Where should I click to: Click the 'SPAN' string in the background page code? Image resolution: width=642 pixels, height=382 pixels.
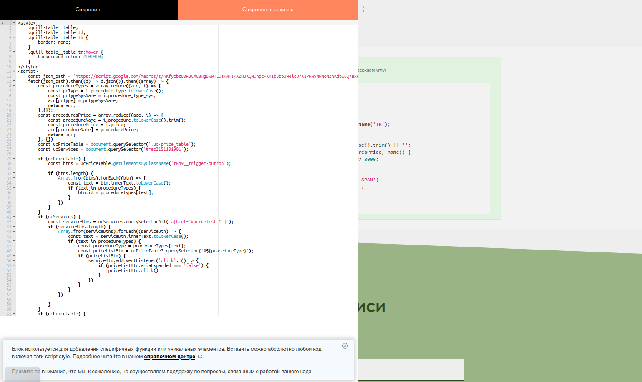coord(367,180)
